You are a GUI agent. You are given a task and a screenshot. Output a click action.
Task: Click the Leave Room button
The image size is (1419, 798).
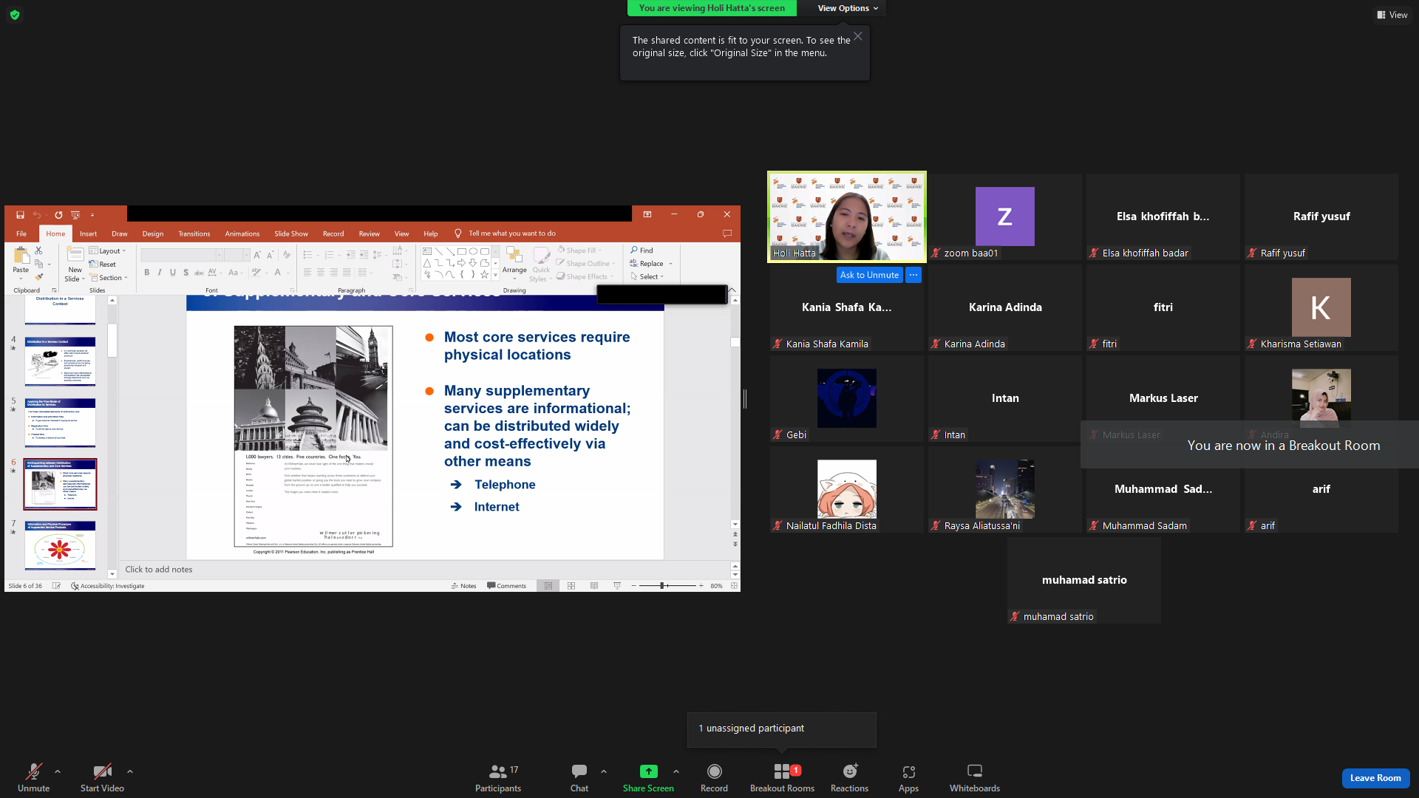click(1375, 778)
